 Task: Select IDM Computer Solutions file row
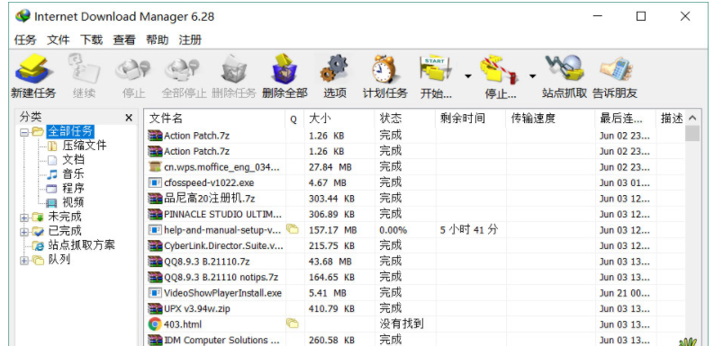415,340
